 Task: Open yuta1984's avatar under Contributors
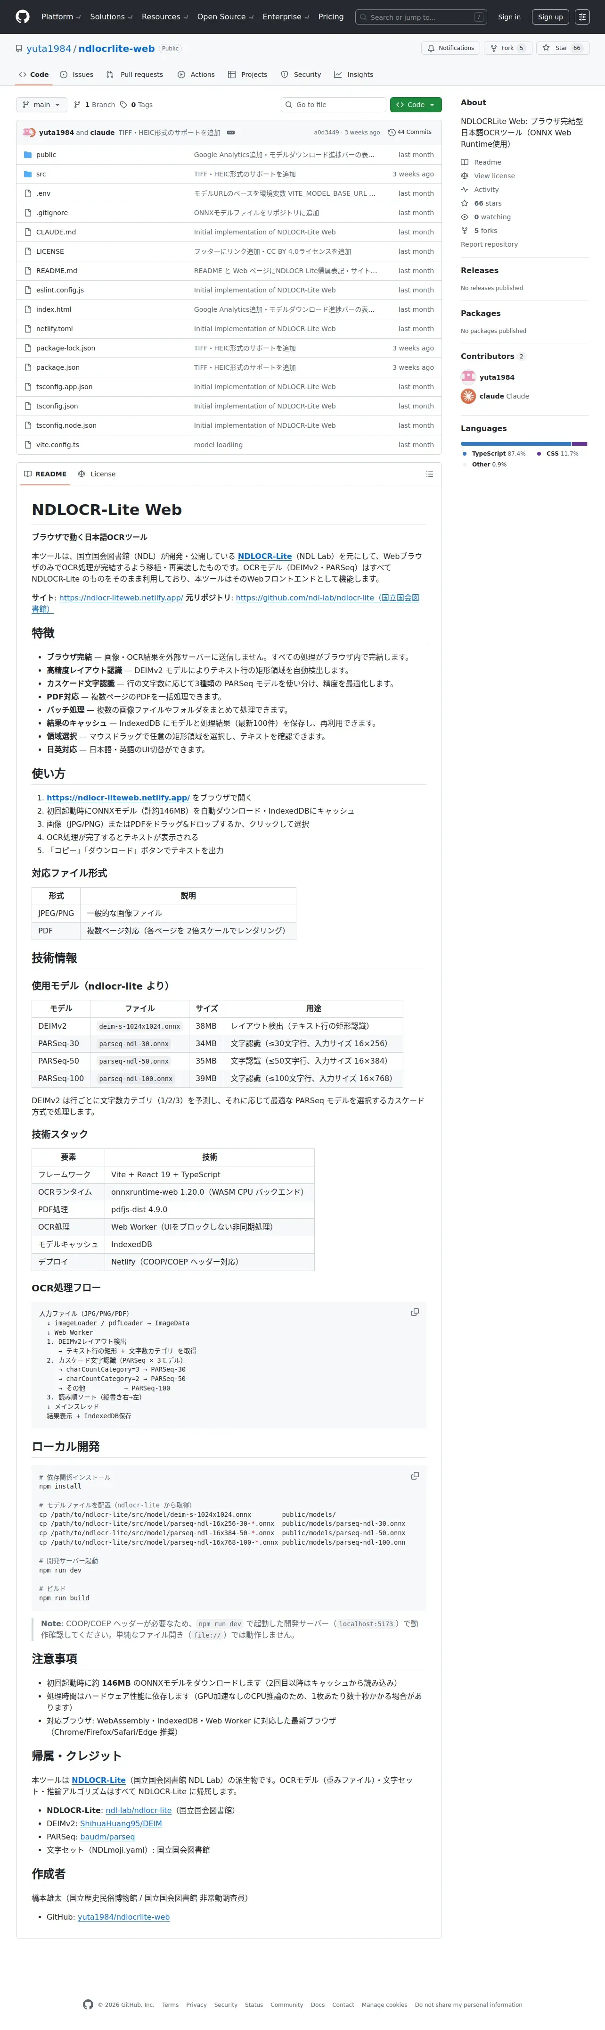coord(468,377)
